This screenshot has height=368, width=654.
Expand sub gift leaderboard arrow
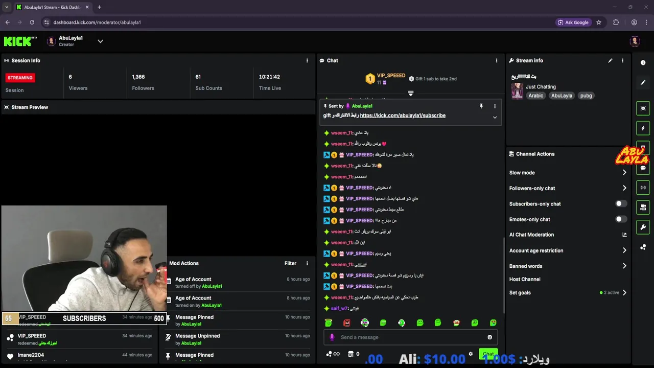tap(410, 93)
